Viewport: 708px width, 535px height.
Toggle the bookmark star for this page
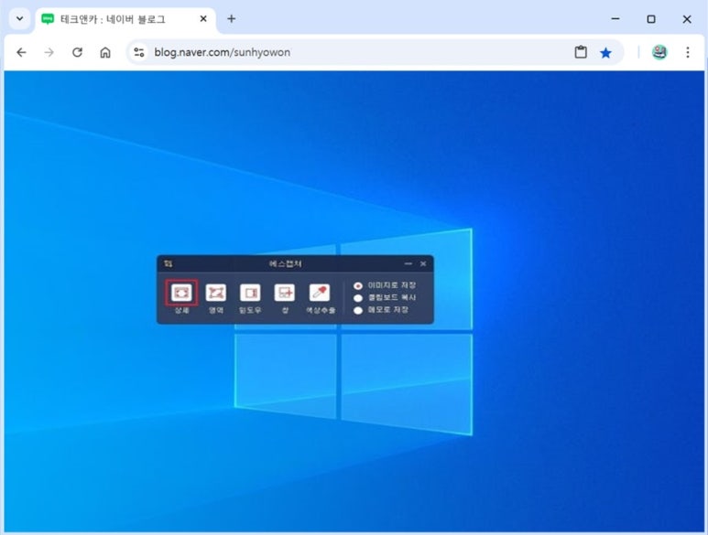click(x=605, y=53)
